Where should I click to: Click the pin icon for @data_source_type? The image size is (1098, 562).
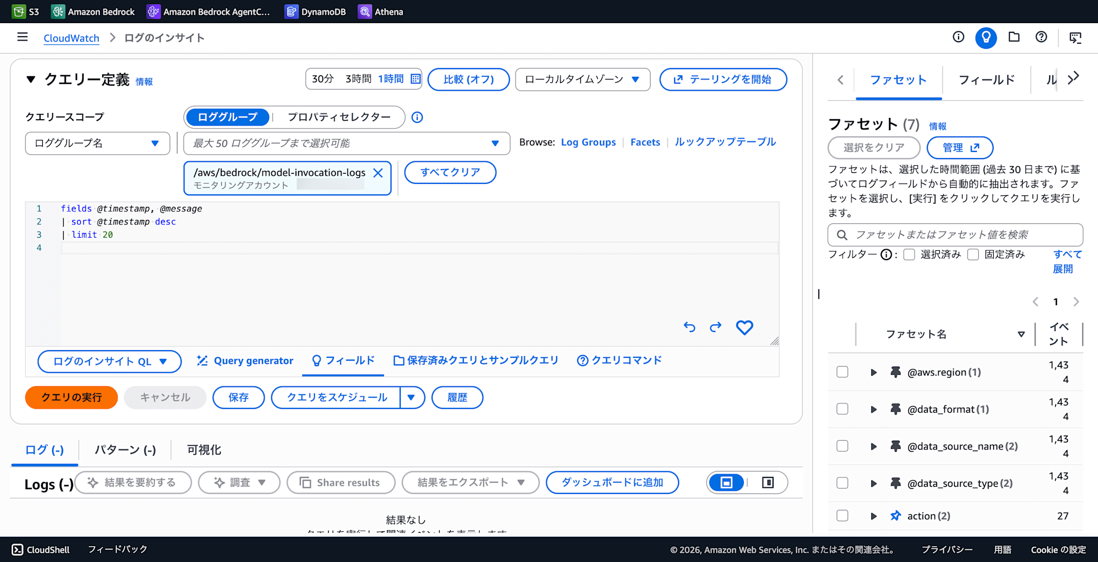[895, 483]
